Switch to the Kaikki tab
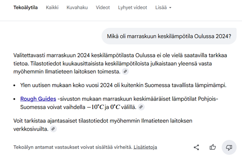The image size is (242, 167). coord(52,8)
